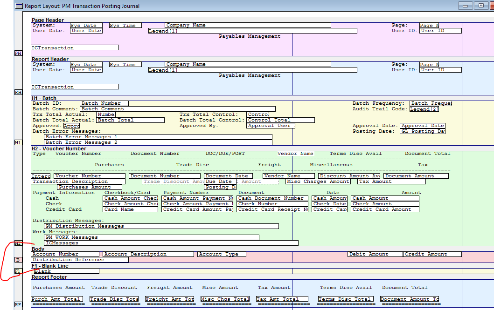Screen dimensions: 494x310
Task: Select User ID field in Page Header
Action: [x=441, y=31]
